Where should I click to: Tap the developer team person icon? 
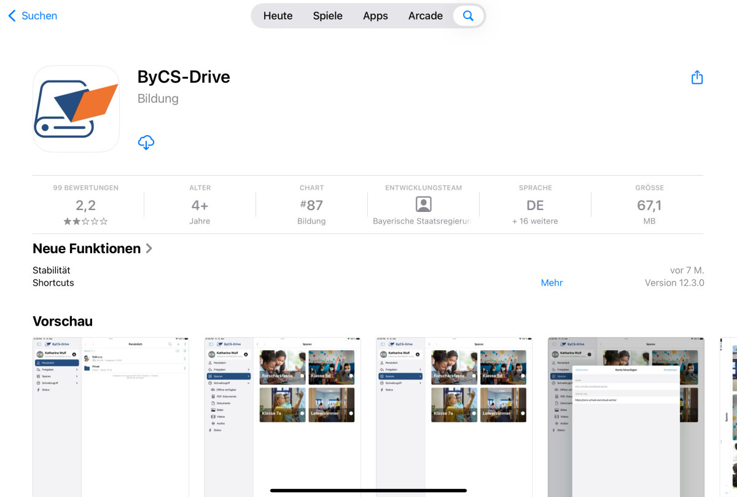click(x=423, y=205)
